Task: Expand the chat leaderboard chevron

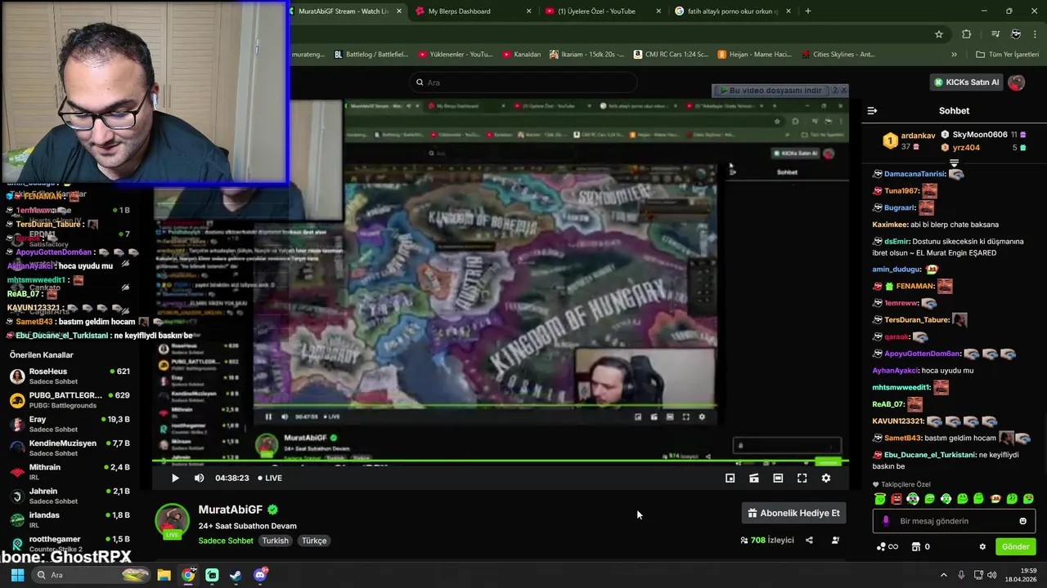Action: point(954,164)
